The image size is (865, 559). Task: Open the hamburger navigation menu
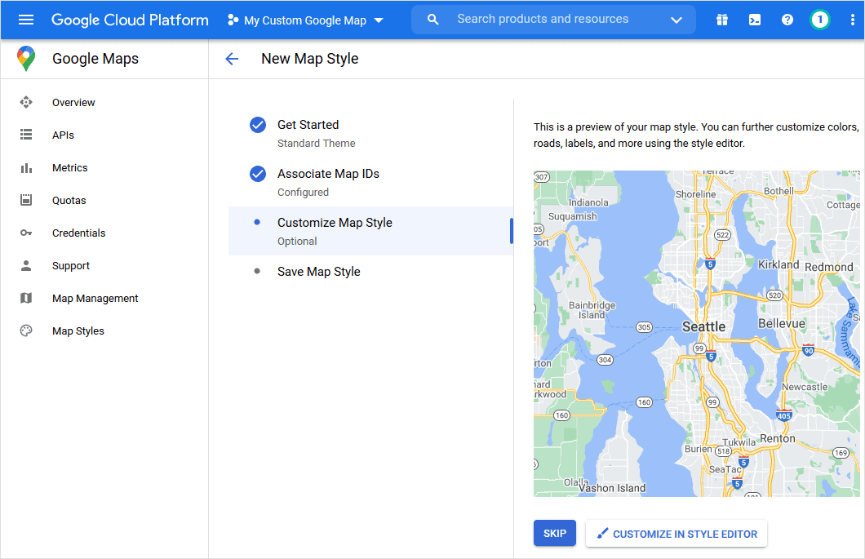coord(26,20)
